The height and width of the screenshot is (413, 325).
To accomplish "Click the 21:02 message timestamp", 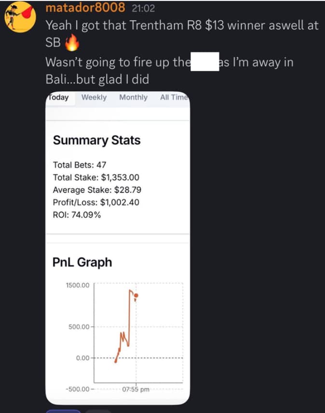I will (x=144, y=9).
